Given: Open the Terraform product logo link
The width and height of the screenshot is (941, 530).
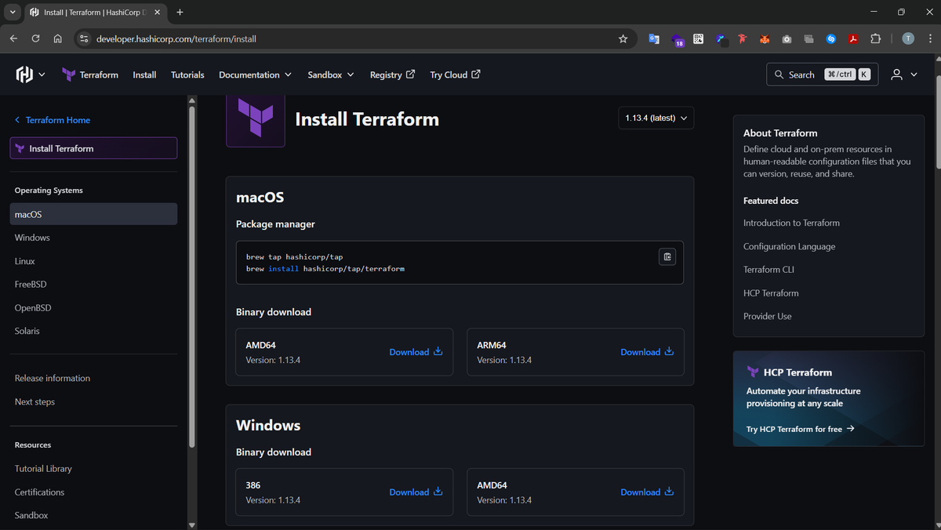Looking at the screenshot, I should (x=68, y=74).
